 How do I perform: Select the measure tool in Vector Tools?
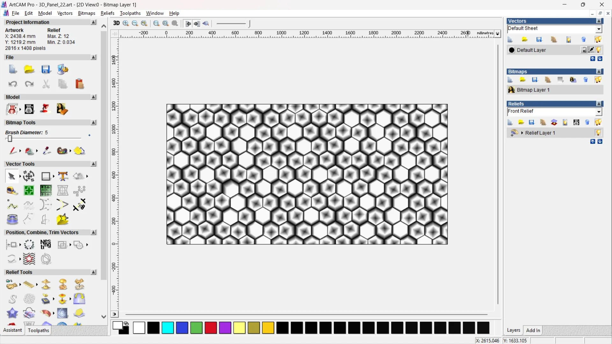tap(12, 190)
